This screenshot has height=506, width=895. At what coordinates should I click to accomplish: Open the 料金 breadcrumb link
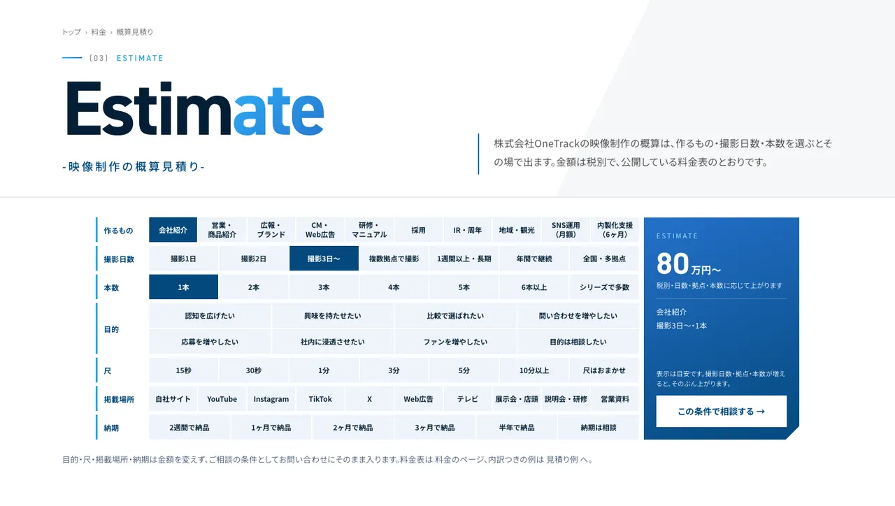(x=99, y=32)
